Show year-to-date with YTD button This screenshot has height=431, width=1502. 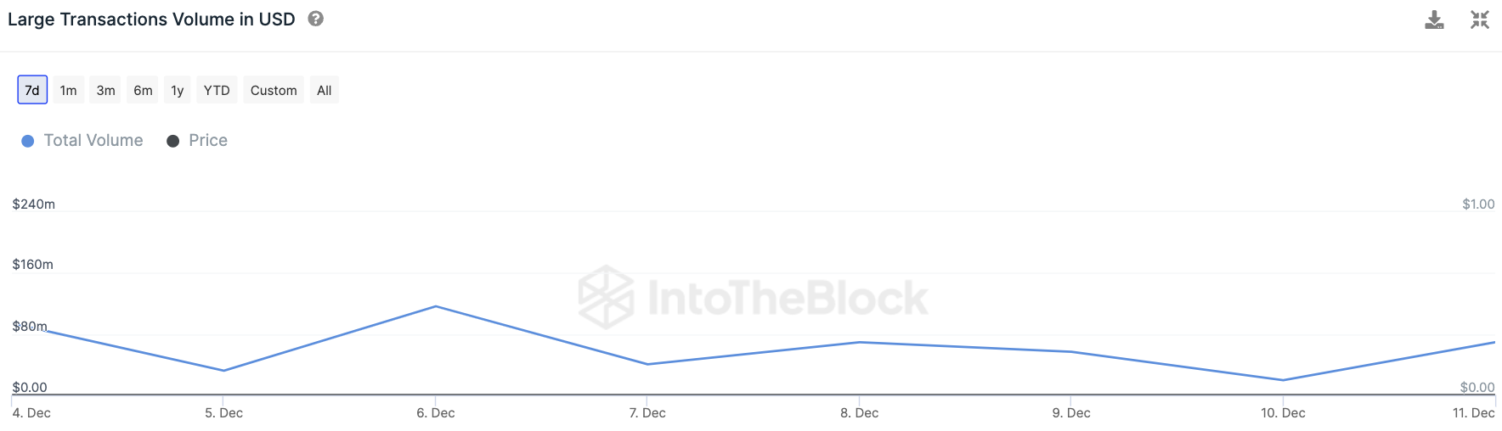pyautogui.click(x=217, y=90)
